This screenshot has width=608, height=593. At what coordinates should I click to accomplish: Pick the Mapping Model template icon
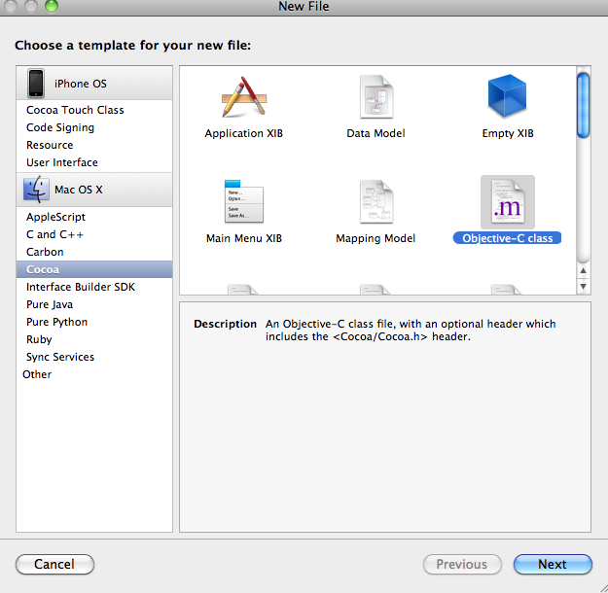376,201
